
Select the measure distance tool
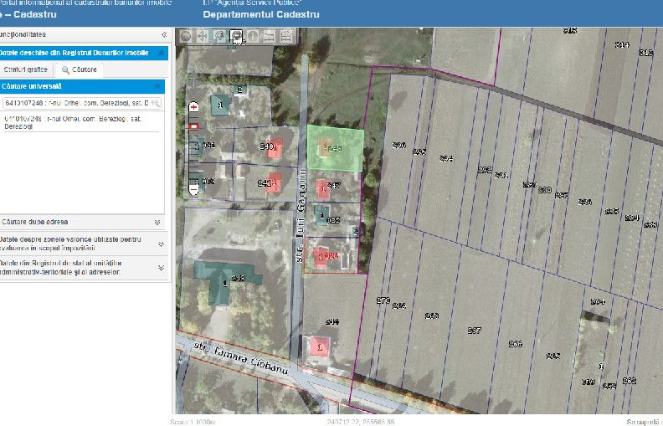(x=270, y=36)
